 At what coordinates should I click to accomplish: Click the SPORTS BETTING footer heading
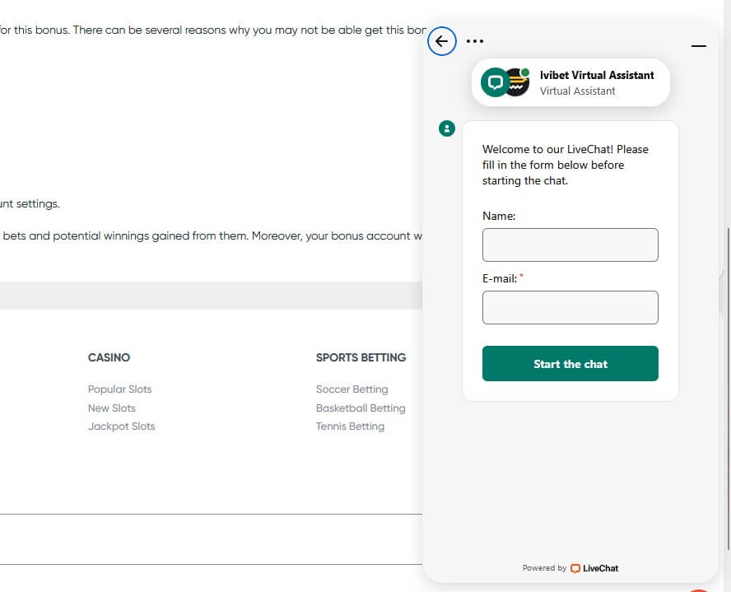coord(361,357)
